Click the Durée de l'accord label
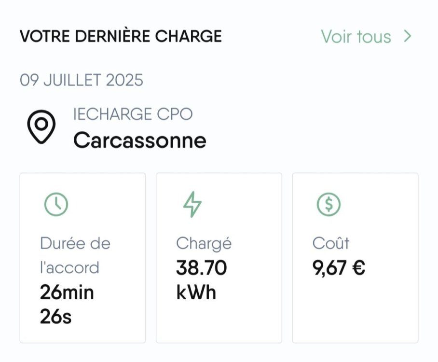This screenshot has height=362, width=438. (75, 255)
